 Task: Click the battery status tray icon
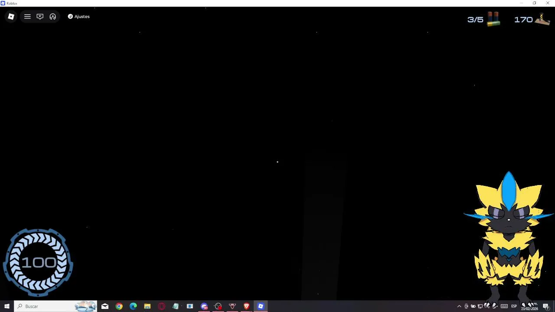[473, 306]
